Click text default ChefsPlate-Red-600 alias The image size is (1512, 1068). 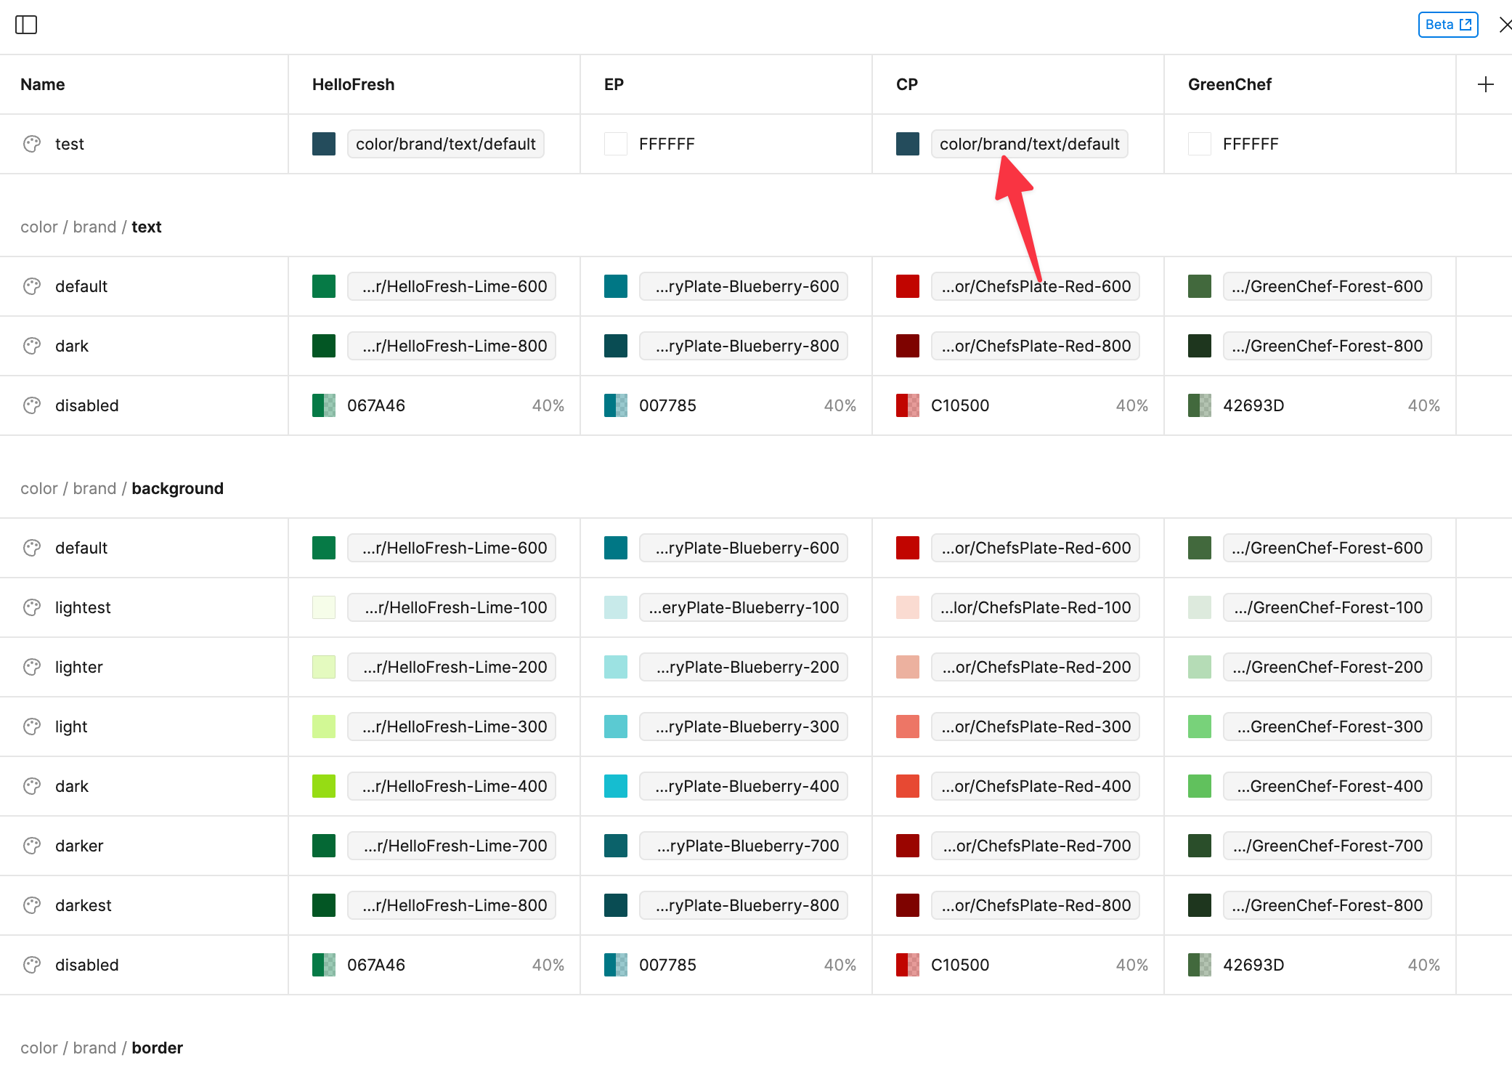[1036, 286]
